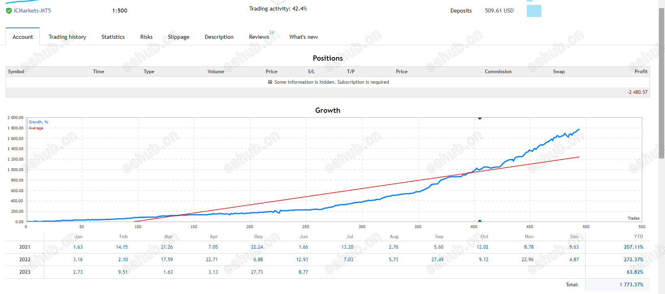Click the hidden-information lock icon
665x294 pixels.
coord(270,82)
